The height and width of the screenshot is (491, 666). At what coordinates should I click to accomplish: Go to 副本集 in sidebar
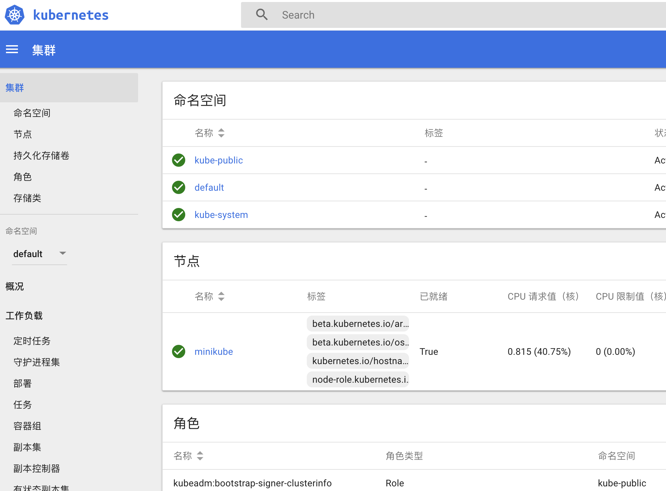click(x=27, y=447)
